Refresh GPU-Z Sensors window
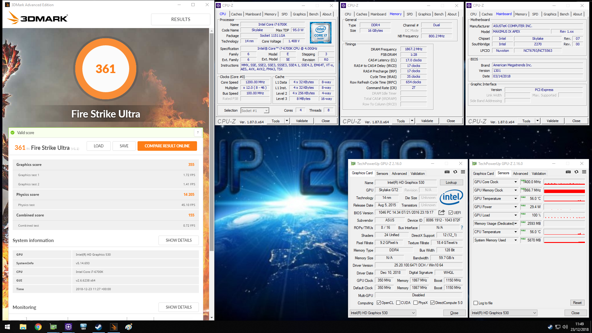Viewport: 592px width, 333px height. point(576,172)
